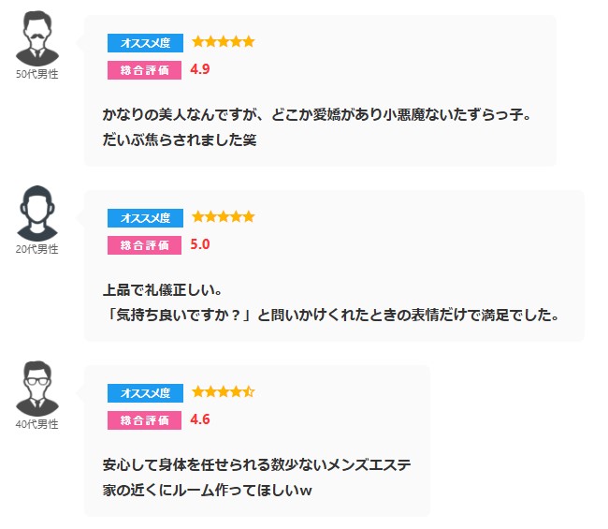Click the review text starting with 安心して身体を
Screen dimensions: 608x529
pos(256,478)
